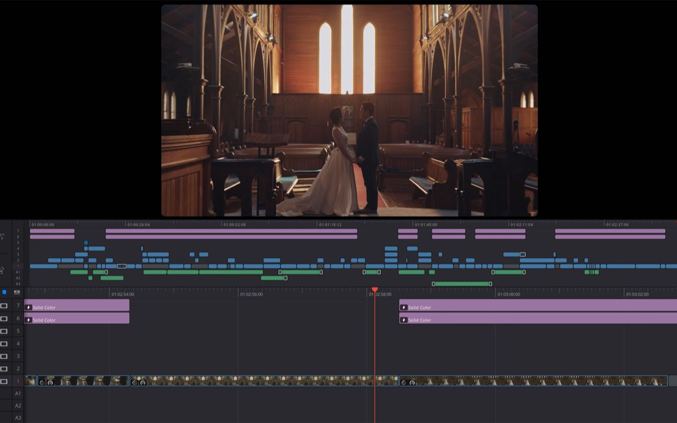This screenshot has height=423, width=677.
Task: Toggle the track 6 video enable box
Action: point(4,318)
